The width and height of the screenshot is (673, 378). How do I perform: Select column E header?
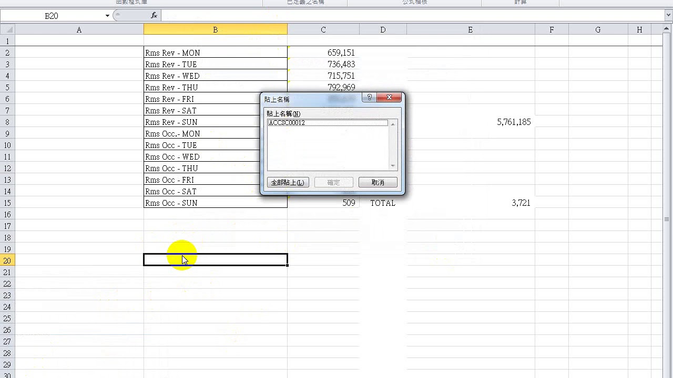click(x=471, y=30)
